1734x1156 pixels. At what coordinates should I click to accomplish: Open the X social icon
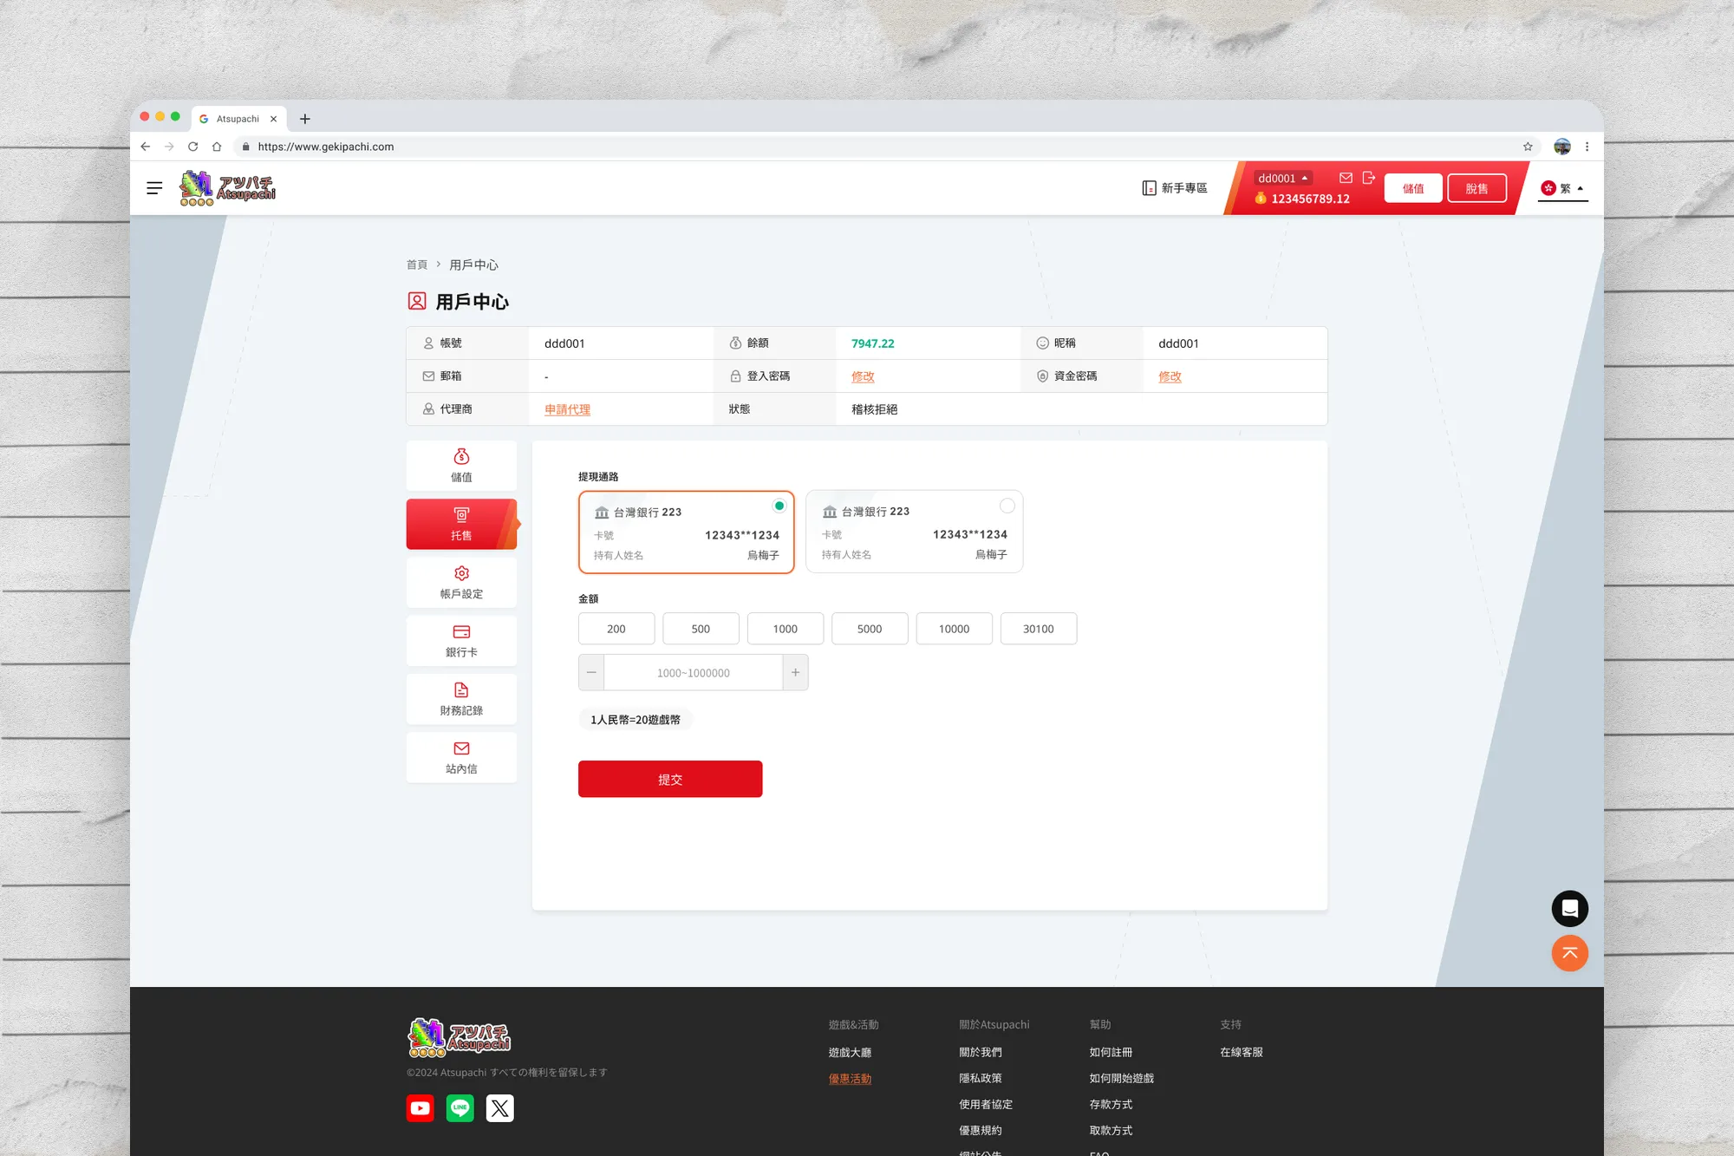[500, 1108]
